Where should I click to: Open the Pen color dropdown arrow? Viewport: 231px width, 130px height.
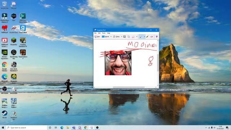pyautogui.click(x=144, y=36)
